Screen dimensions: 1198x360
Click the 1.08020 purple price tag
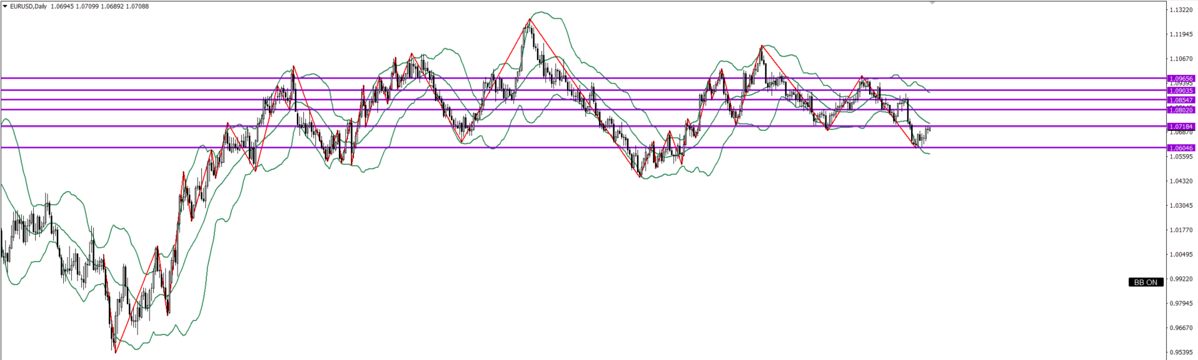click(1181, 110)
